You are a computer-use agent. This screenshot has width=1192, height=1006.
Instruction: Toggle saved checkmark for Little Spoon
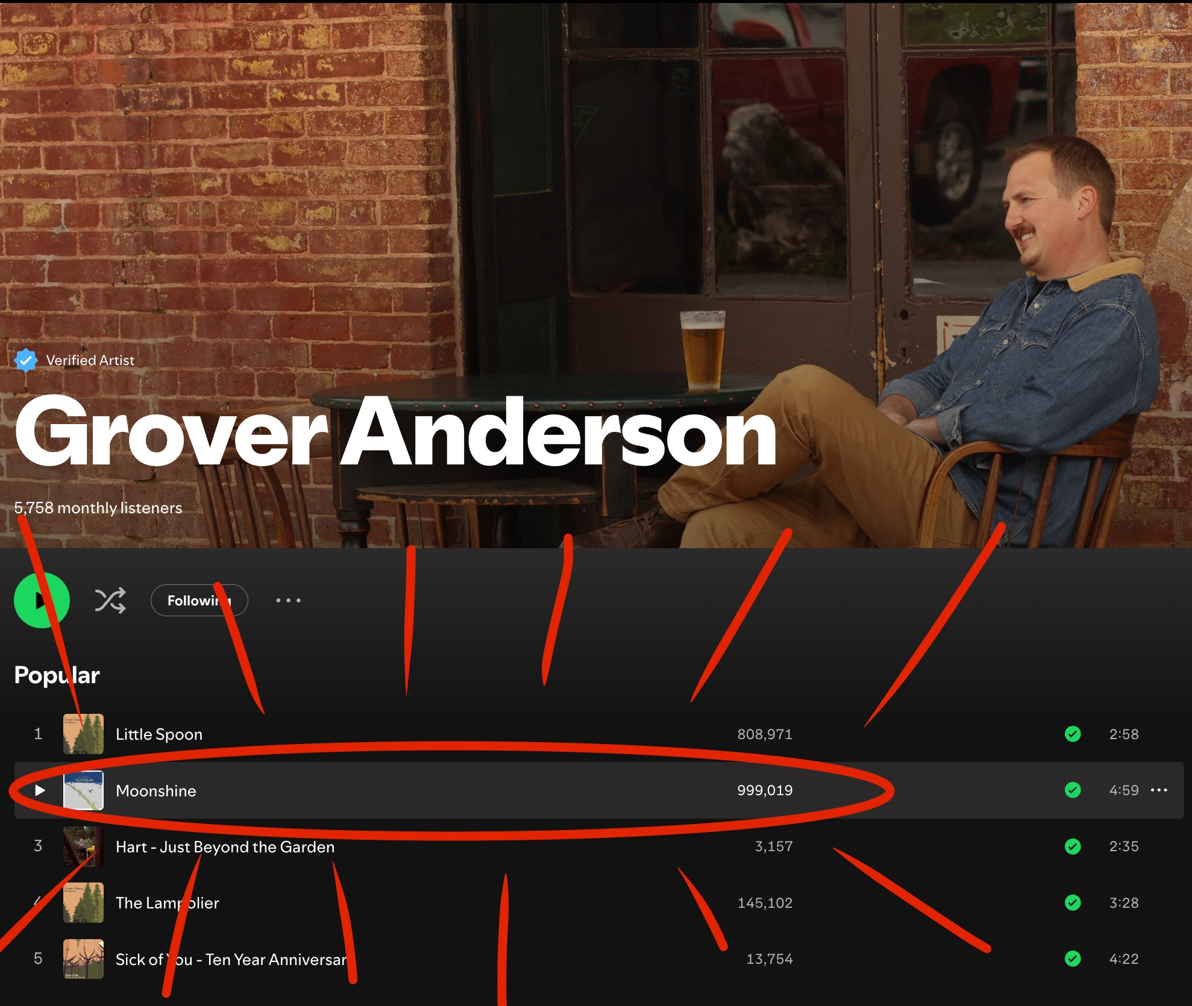tap(1073, 734)
